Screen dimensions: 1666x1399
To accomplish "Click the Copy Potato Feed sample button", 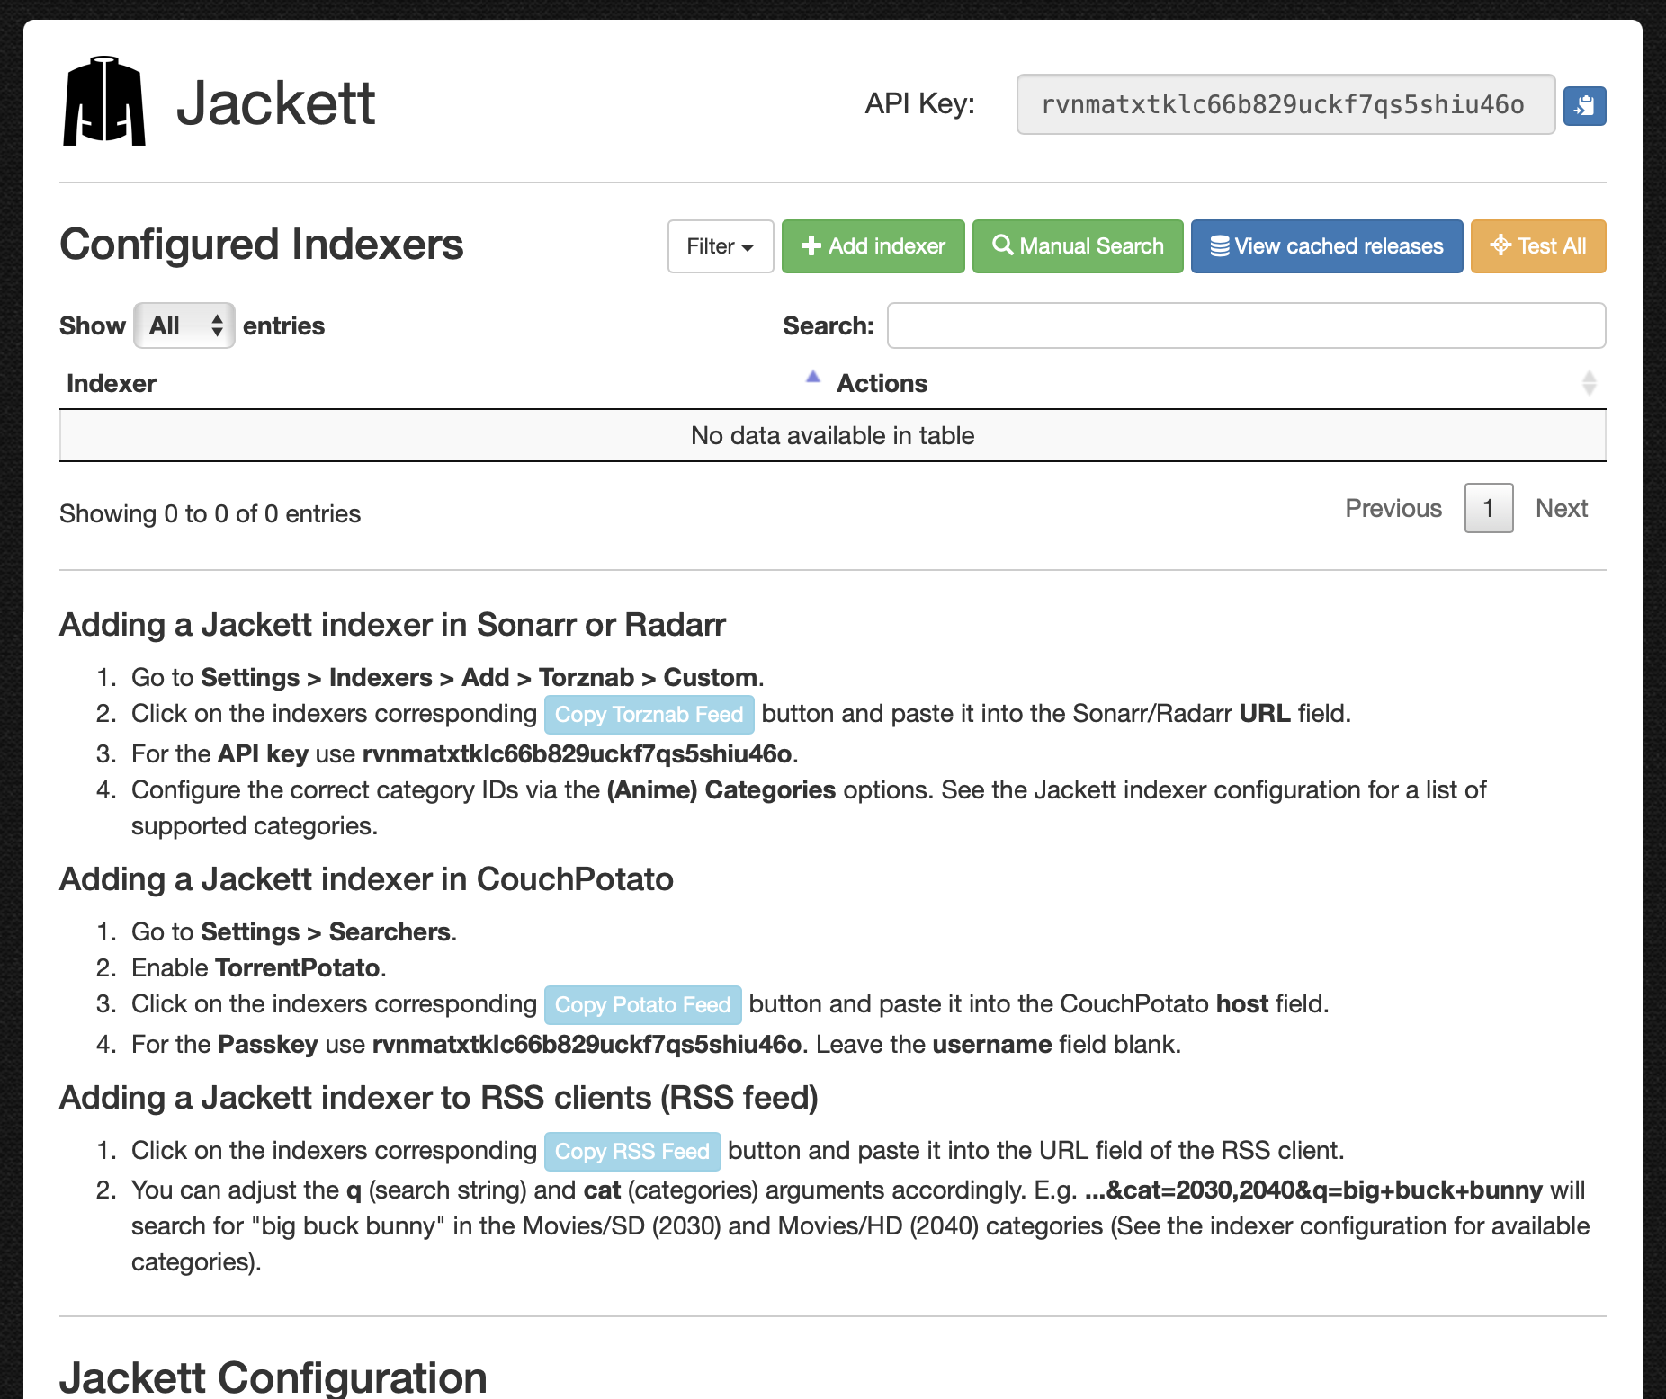I will coord(642,1004).
